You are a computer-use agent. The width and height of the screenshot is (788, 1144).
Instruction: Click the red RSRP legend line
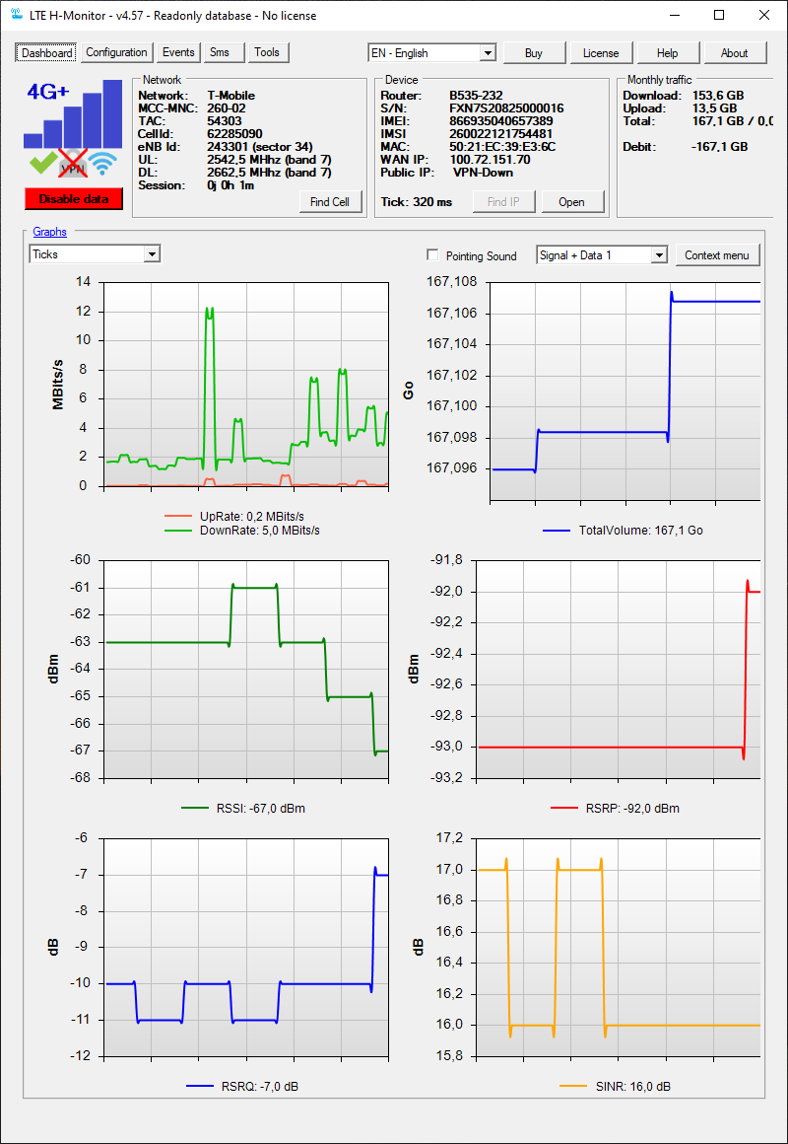tap(563, 808)
